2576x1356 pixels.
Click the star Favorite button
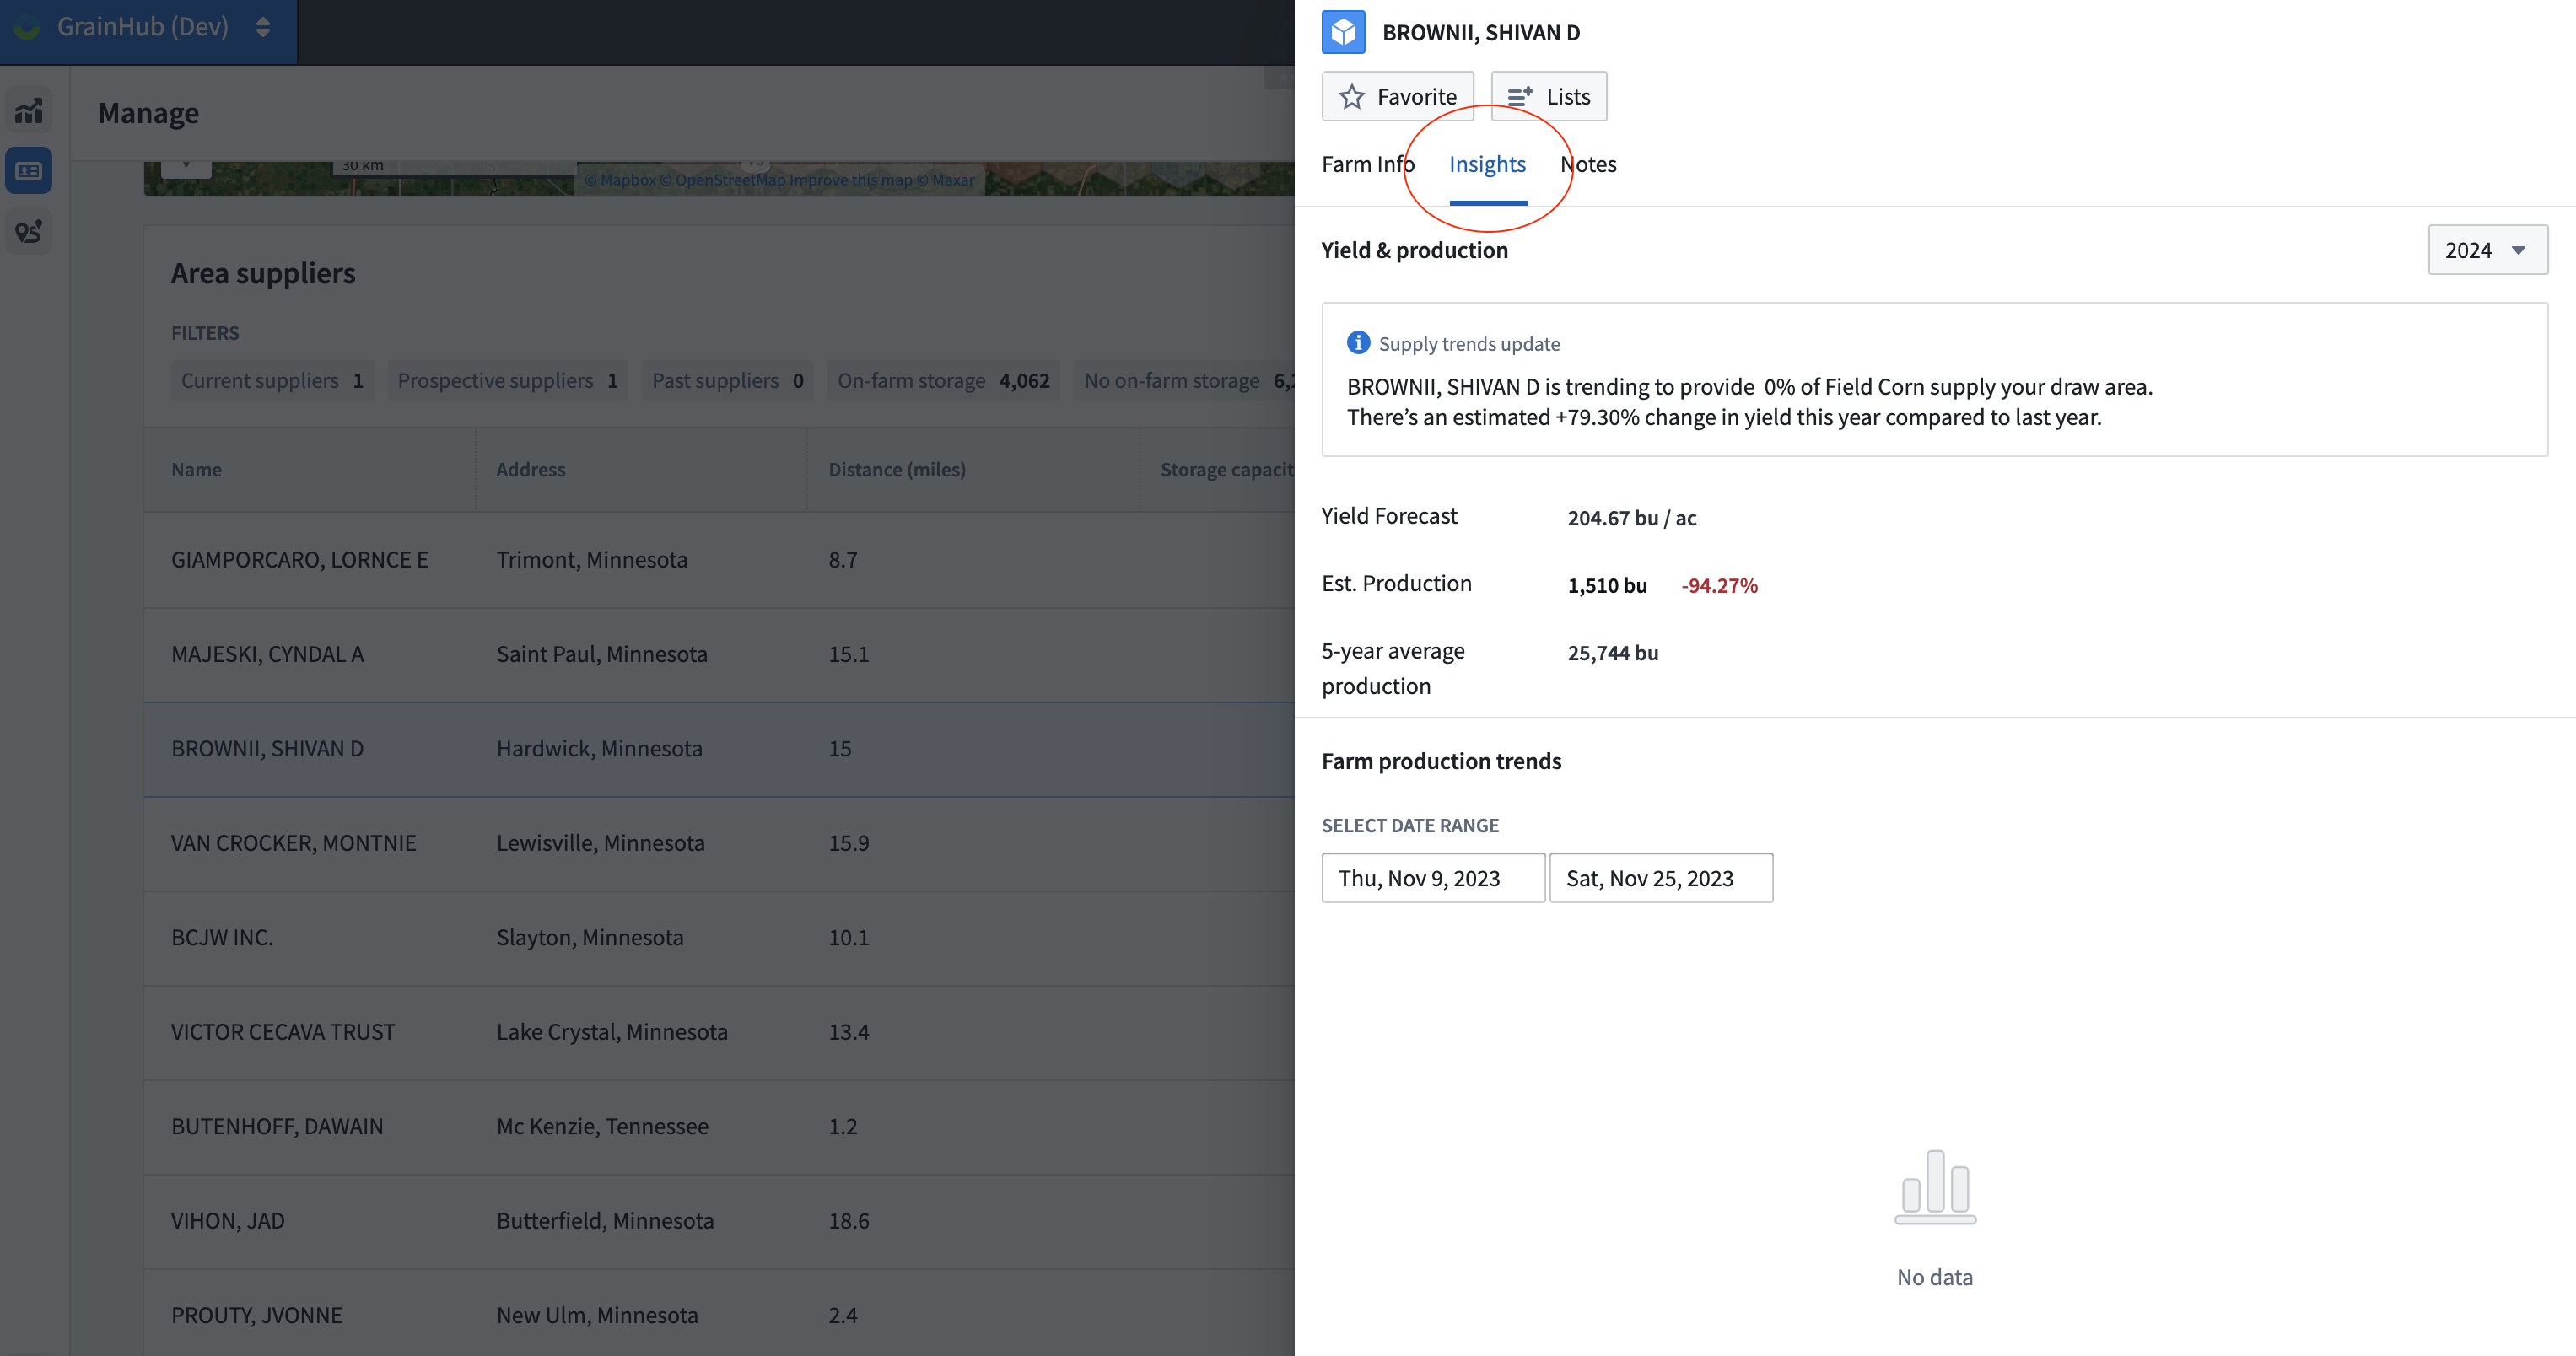click(x=1397, y=96)
